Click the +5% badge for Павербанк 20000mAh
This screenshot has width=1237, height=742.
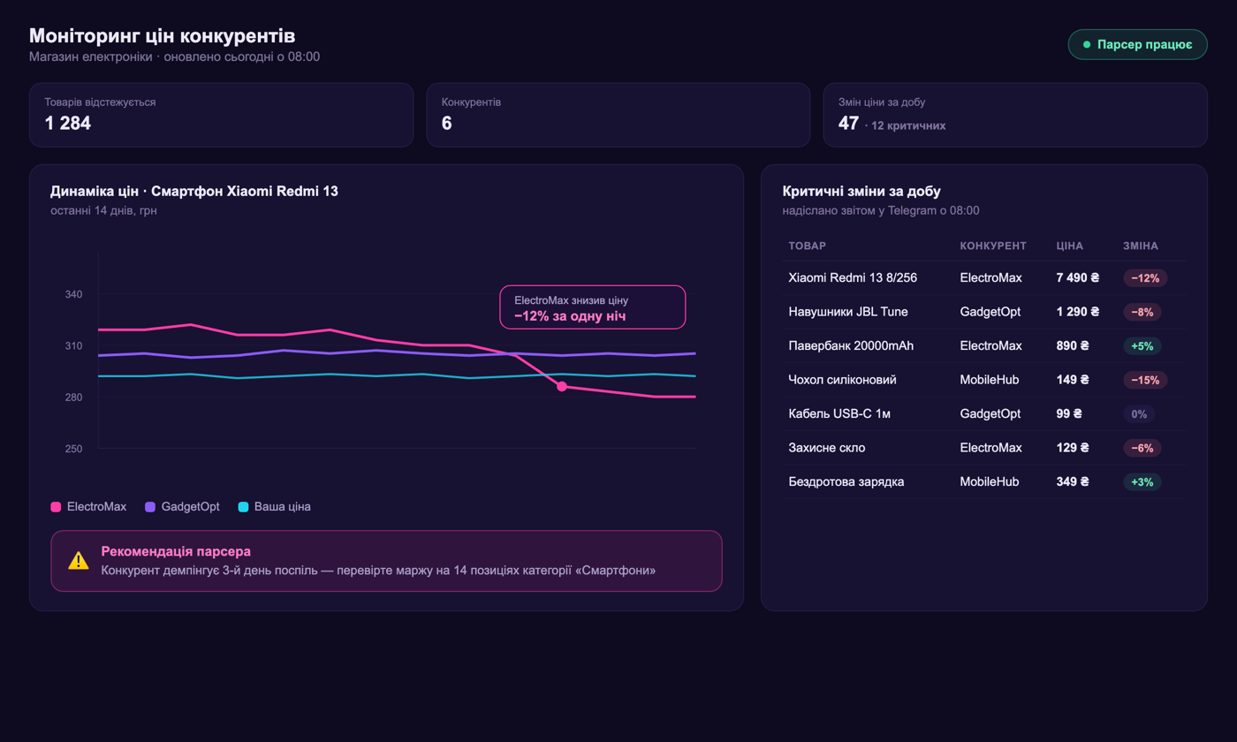coord(1142,345)
